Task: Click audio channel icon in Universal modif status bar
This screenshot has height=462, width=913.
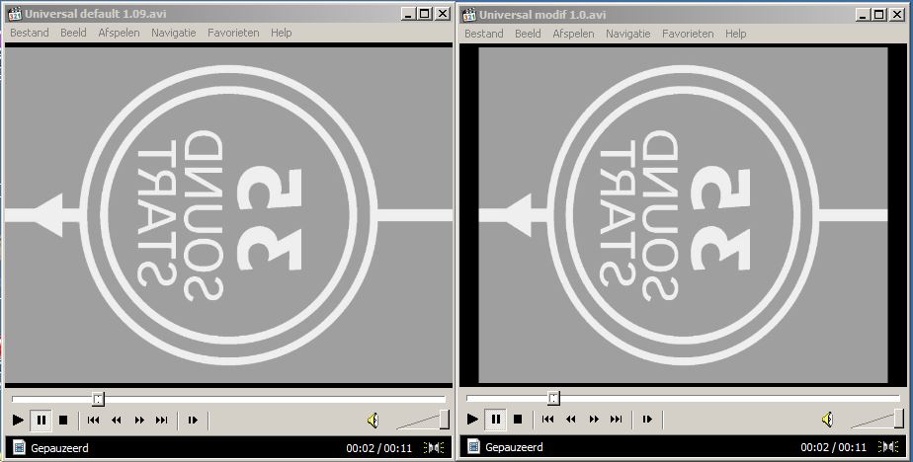Action: (888, 447)
